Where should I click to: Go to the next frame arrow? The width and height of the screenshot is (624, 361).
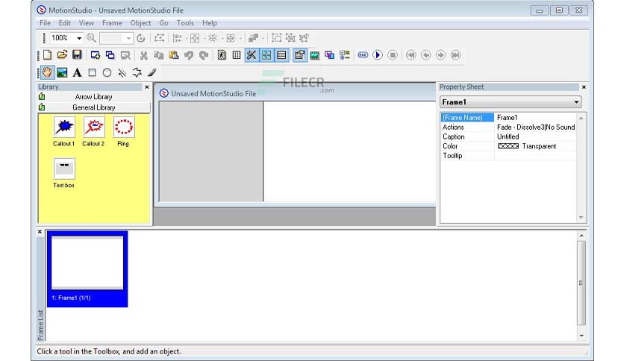[440, 55]
